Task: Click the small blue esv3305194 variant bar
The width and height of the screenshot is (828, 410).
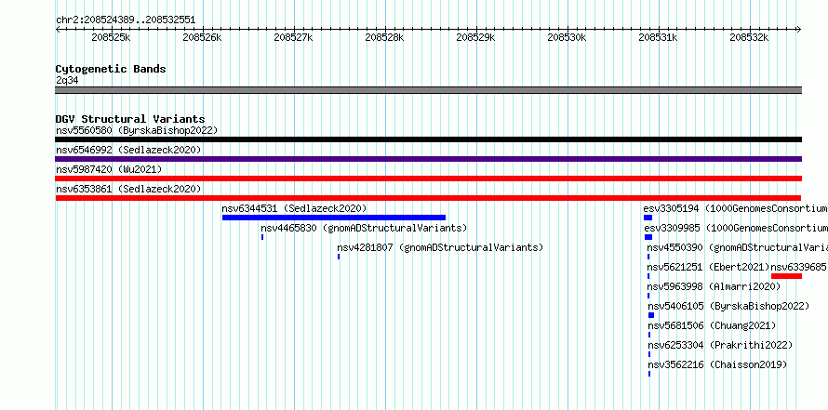Action: pyautogui.click(x=648, y=218)
